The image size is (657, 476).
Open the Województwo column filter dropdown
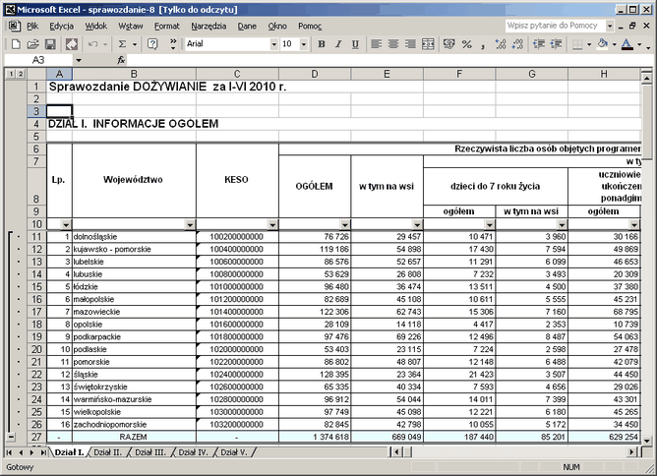(189, 225)
